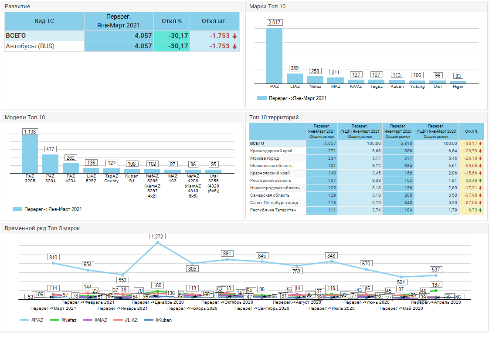Click red down arrow in Автобусы (BUS) row

(x=234, y=47)
